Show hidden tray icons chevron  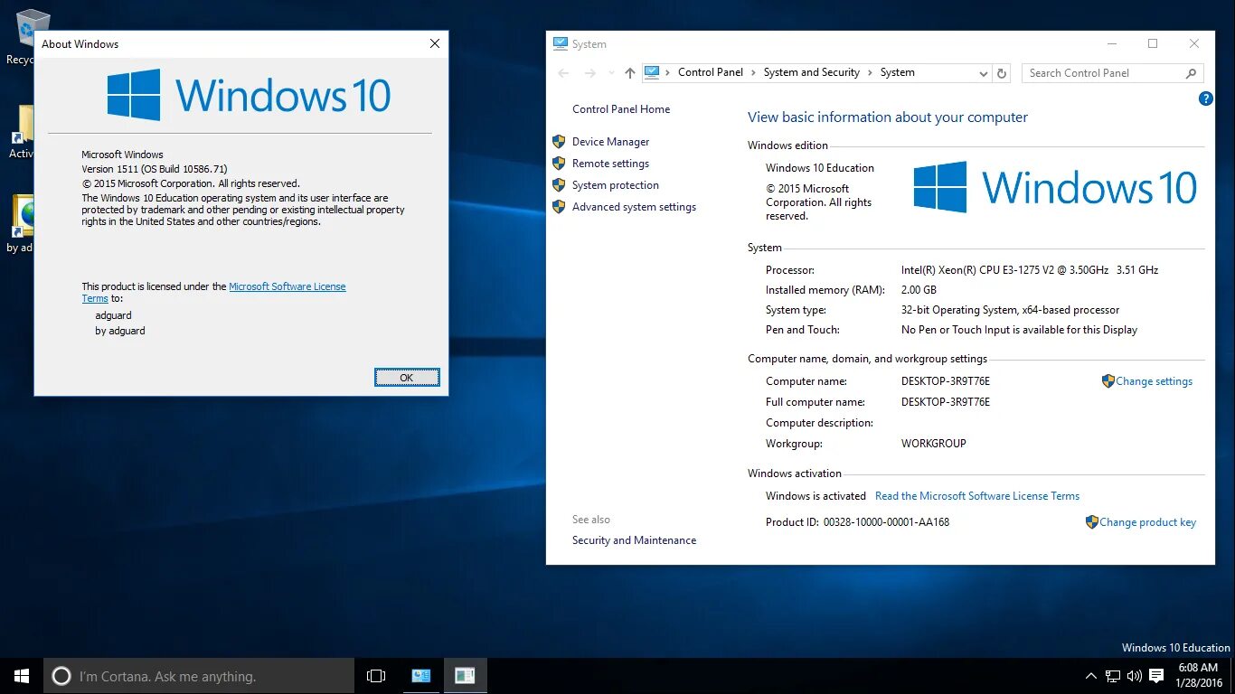coord(1091,676)
